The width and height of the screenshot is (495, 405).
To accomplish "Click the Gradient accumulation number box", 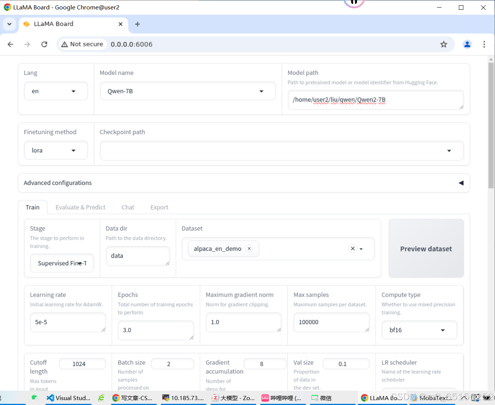I will click(x=265, y=364).
